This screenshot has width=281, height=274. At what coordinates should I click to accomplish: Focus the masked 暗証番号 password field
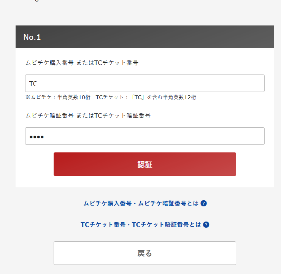[144, 136]
